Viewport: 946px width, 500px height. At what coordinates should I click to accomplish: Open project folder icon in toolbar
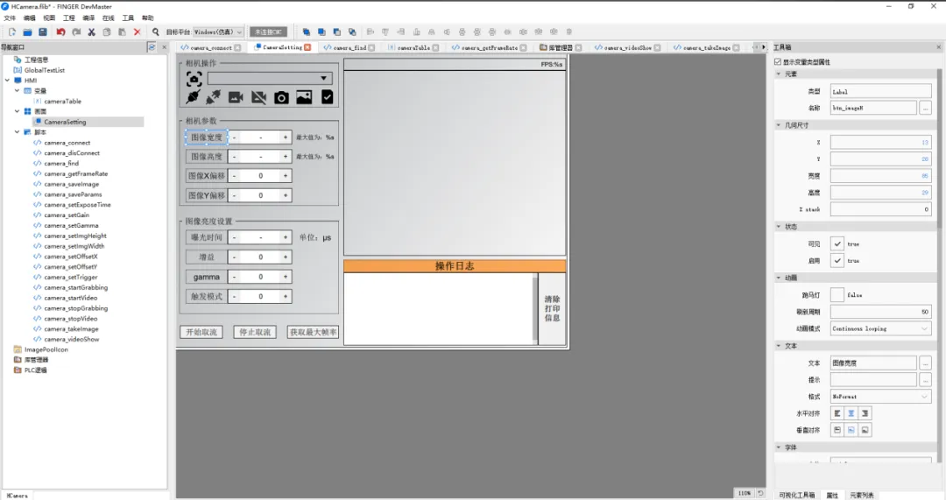pyautogui.click(x=28, y=32)
